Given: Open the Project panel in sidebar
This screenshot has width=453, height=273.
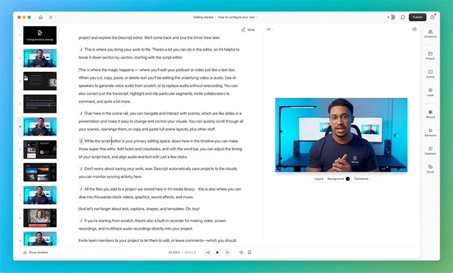Looking at the screenshot, I should (430, 54).
